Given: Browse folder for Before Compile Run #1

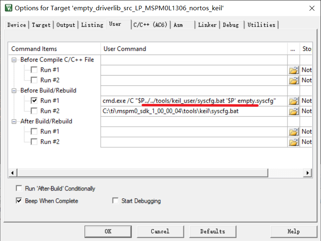Looking at the screenshot, I should click(293, 70).
